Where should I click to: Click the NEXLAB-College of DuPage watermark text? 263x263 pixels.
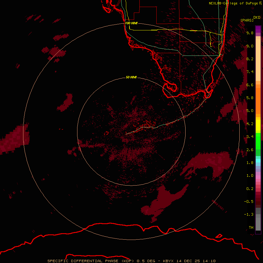pos(235,3)
